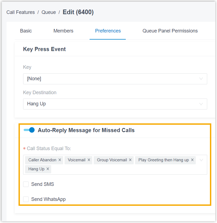
Task: Switch to the Basic tab
Action: [x=26, y=31]
